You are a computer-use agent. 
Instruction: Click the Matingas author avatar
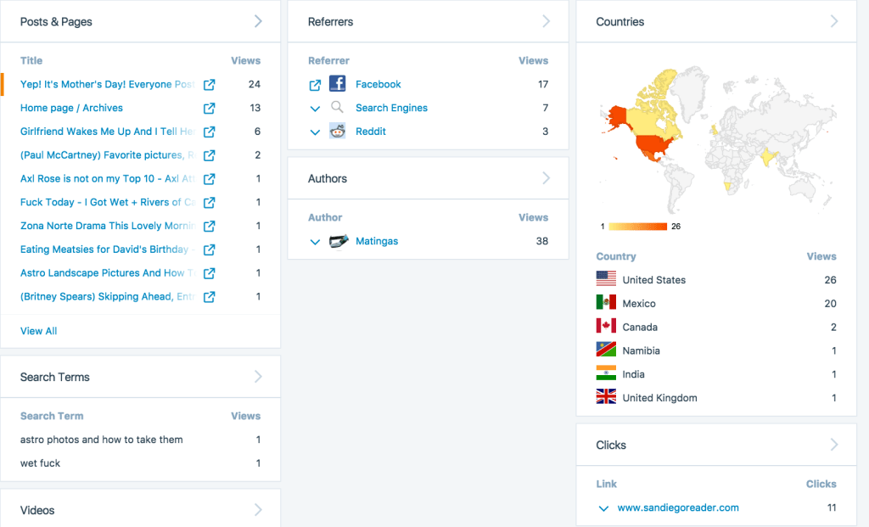point(339,242)
